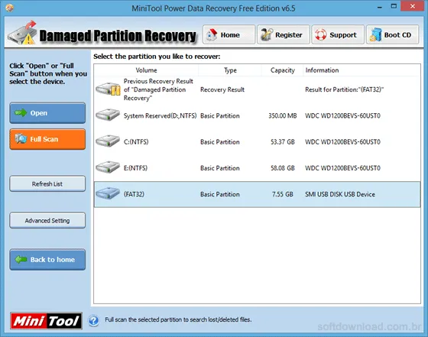
Task: Click the Previous Recovery Result drive icon
Action: pos(108,89)
